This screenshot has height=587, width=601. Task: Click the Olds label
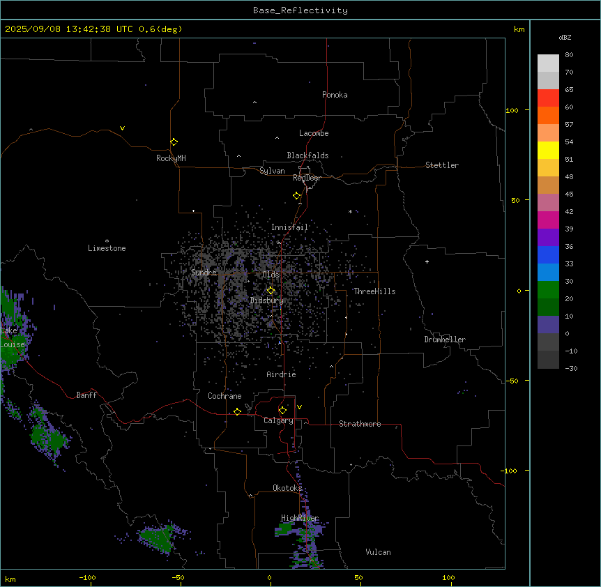[271, 275]
